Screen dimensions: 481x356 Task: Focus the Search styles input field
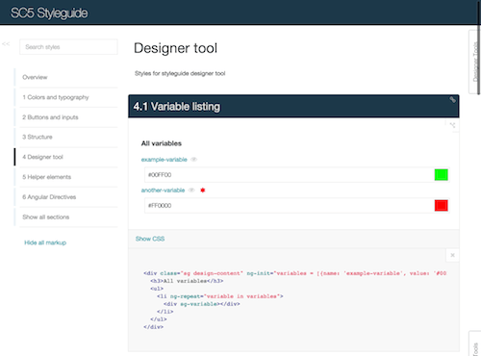[68, 47]
